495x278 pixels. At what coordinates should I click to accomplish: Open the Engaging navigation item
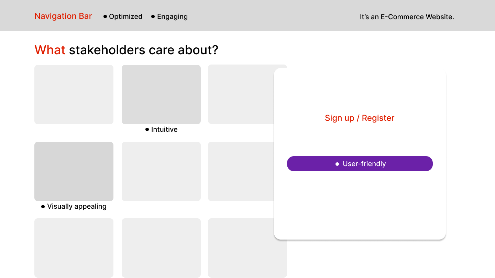coord(172,16)
